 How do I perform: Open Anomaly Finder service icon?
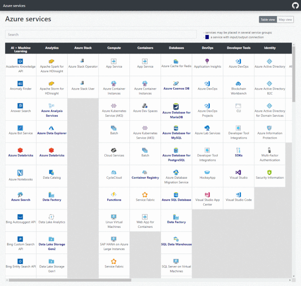click(20, 84)
